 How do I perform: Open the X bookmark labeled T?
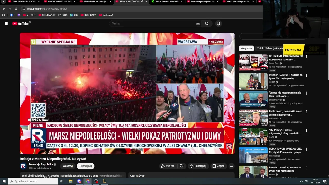click(x=33, y=15)
